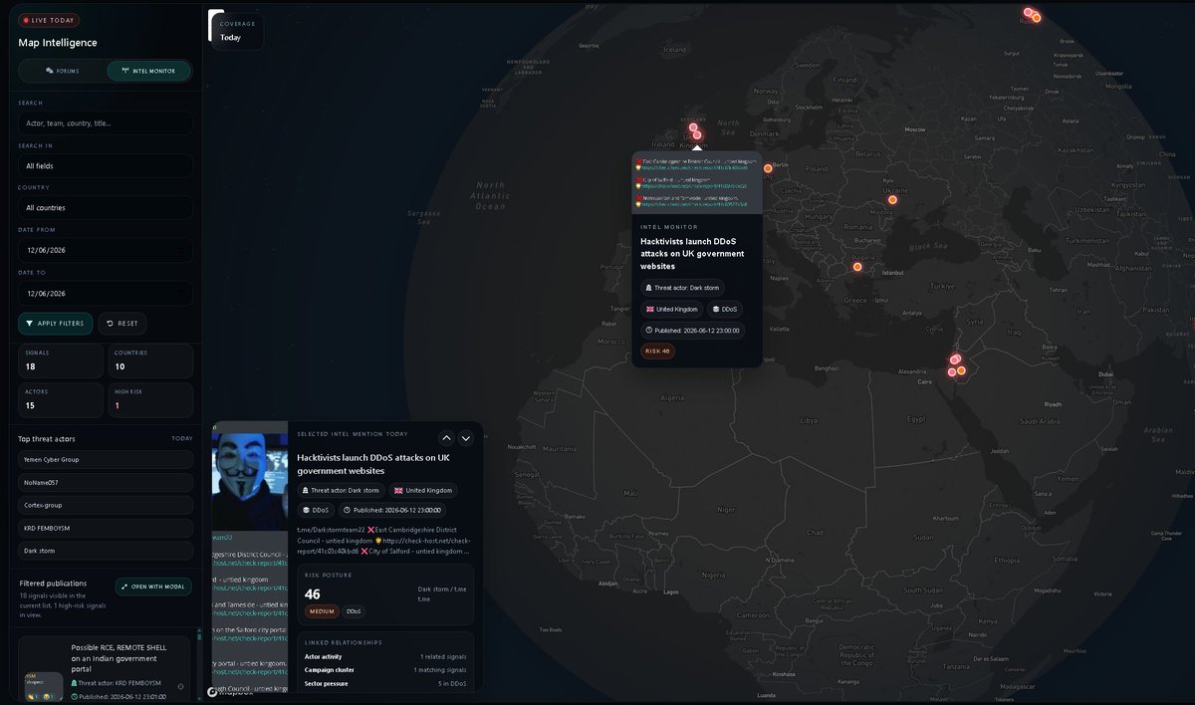The image size is (1195, 705).
Task: Click the Anonymous mask image in detail panel
Action: [250, 480]
